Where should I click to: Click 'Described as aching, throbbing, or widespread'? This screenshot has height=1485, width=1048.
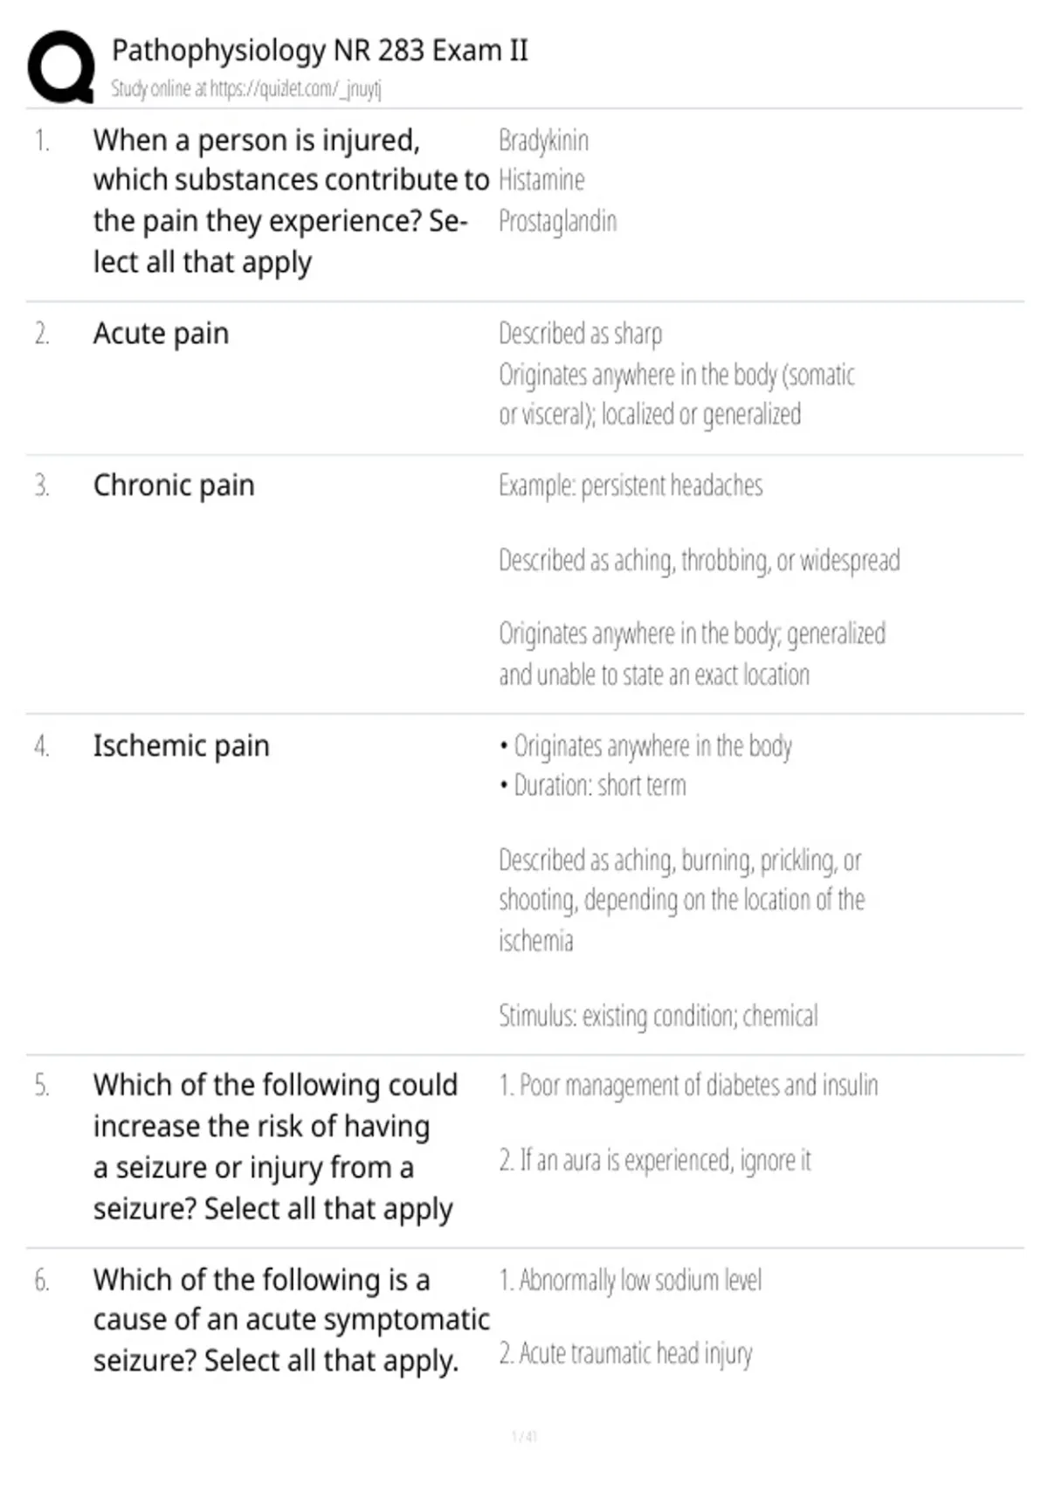click(699, 560)
